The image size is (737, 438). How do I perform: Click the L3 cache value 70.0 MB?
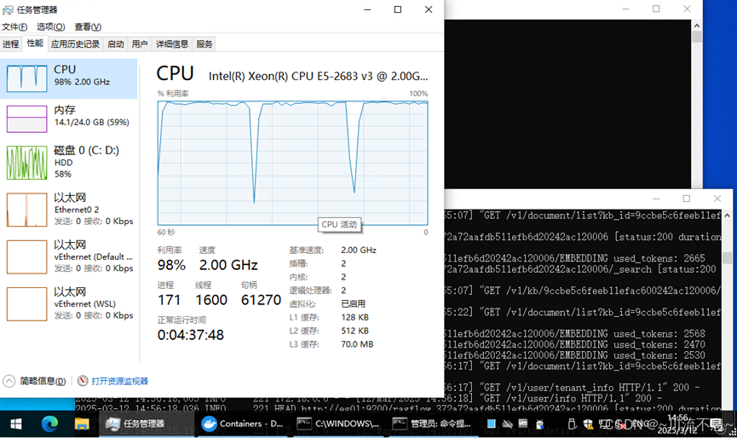pos(357,344)
